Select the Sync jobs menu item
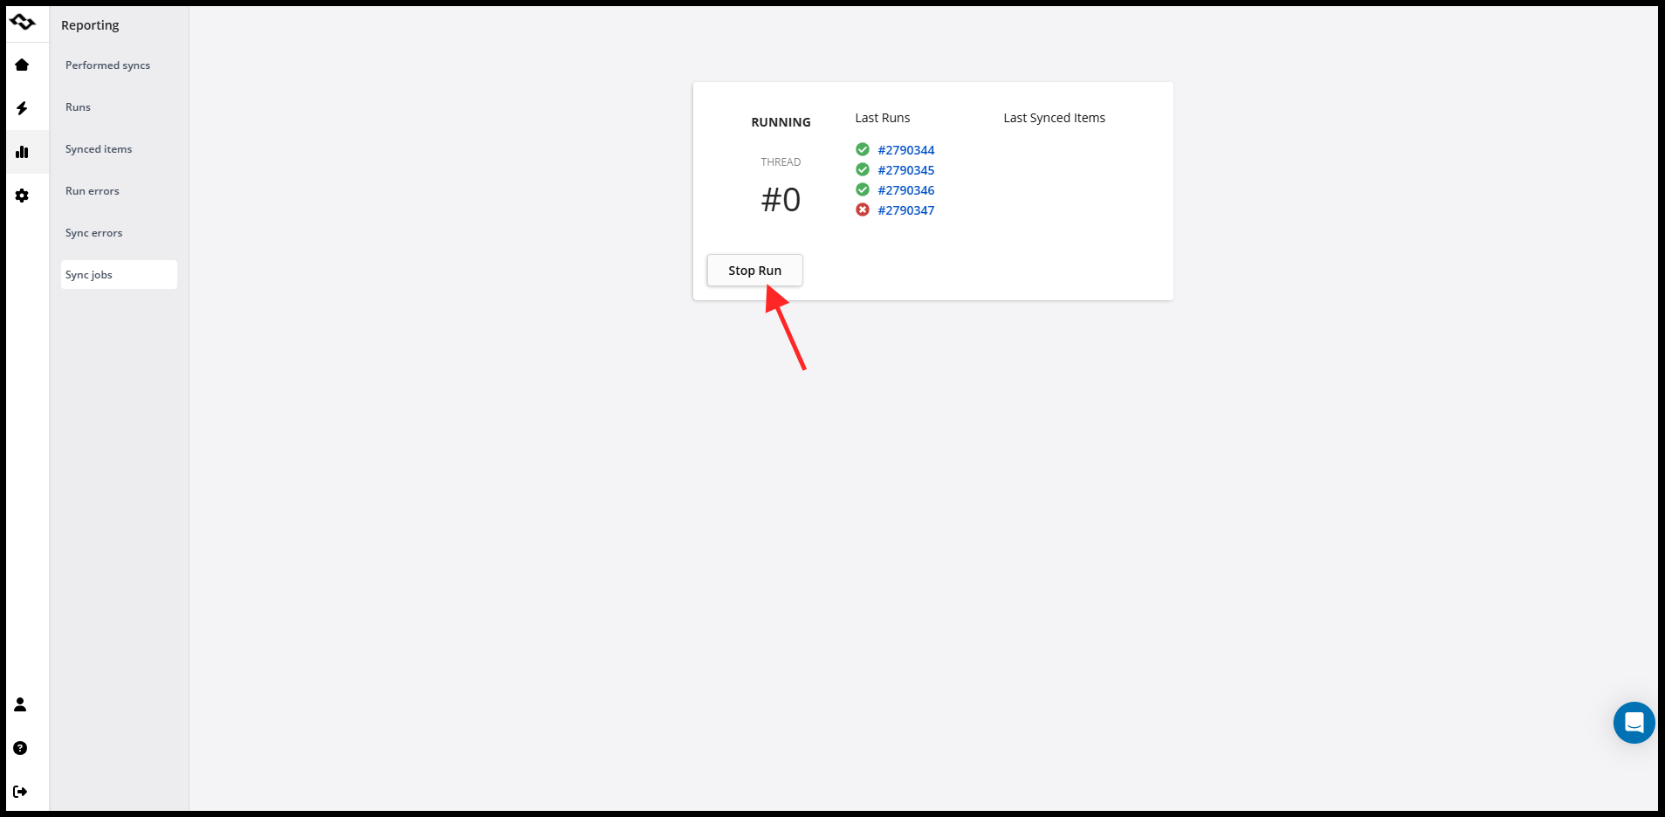This screenshot has width=1665, height=817. tap(89, 275)
